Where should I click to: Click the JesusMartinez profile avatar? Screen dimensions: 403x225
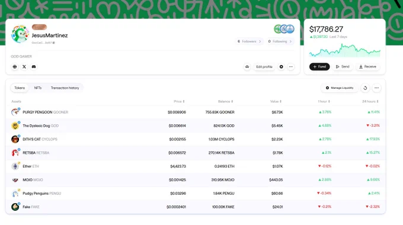[x=20, y=34]
